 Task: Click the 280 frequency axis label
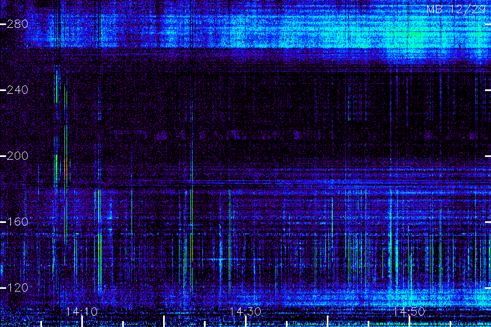click(17, 24)
